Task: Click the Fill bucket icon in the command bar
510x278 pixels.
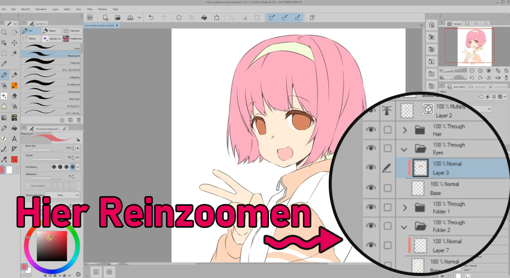Action: (x=204, y=17)
